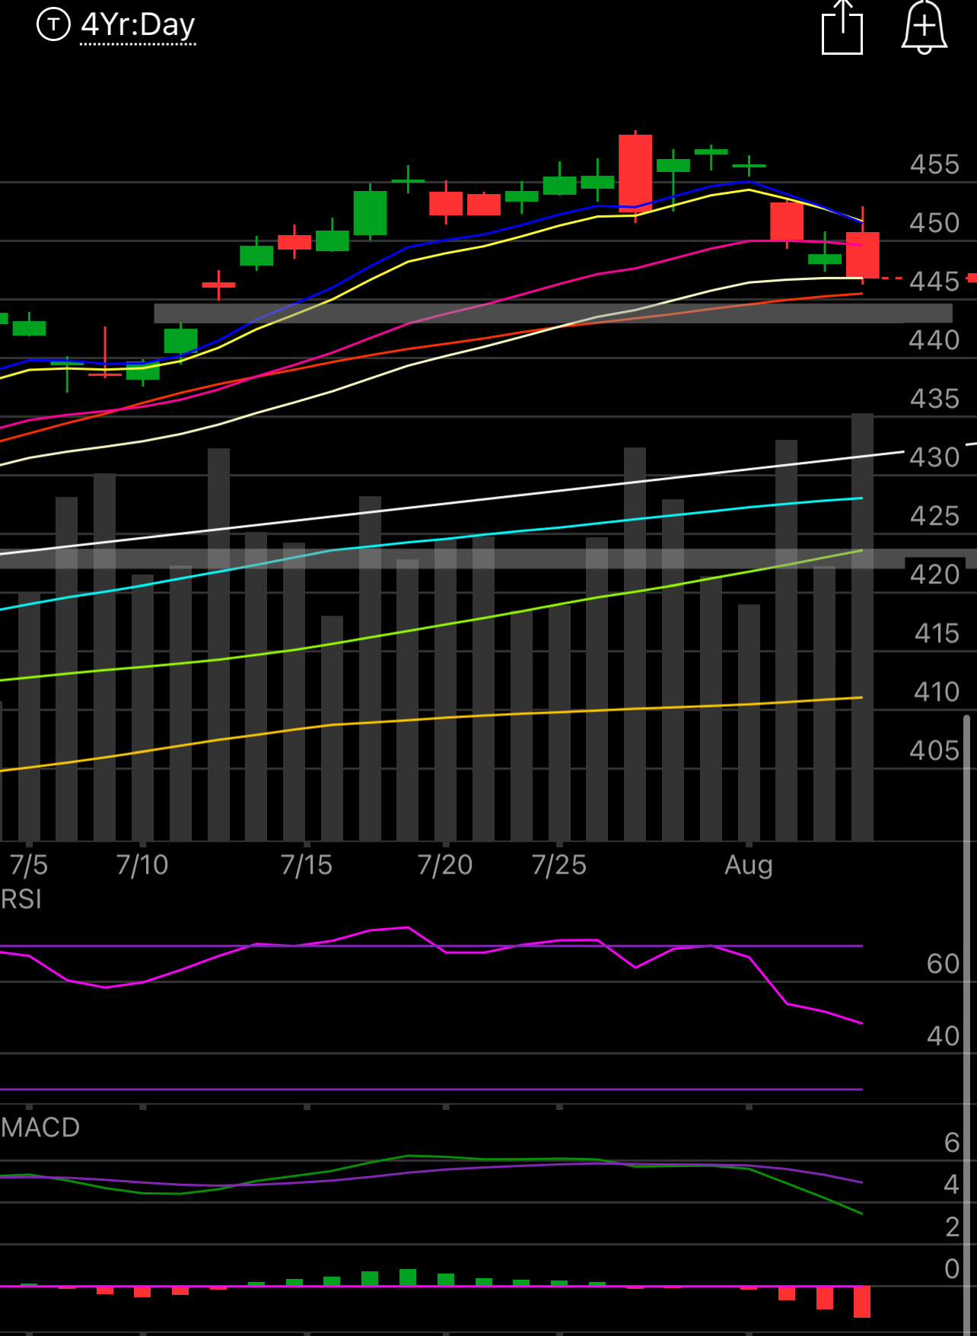Viewport: 977px width, 1336px height.
Task: Add a price alert via bell icon
Action: 924,27
